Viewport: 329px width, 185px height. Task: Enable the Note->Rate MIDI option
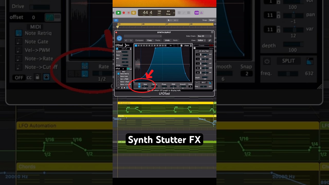[118, 82]
